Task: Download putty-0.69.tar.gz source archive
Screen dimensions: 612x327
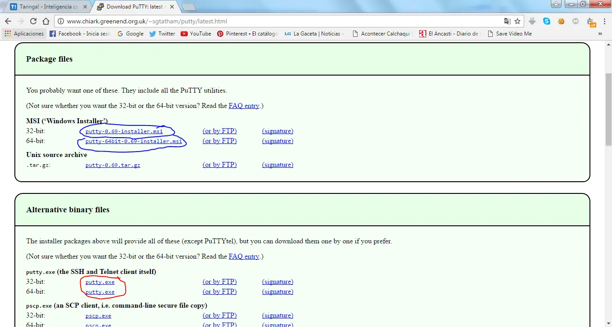Action: coord(113,165)
